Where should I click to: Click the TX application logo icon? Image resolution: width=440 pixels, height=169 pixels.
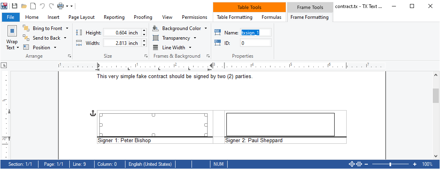click(x=4, y=6)
